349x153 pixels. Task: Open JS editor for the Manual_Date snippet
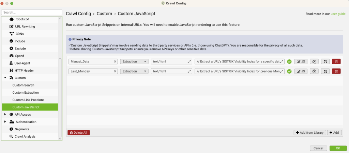(301, 61)
